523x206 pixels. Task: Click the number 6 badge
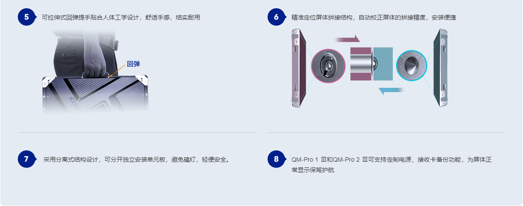276,17
